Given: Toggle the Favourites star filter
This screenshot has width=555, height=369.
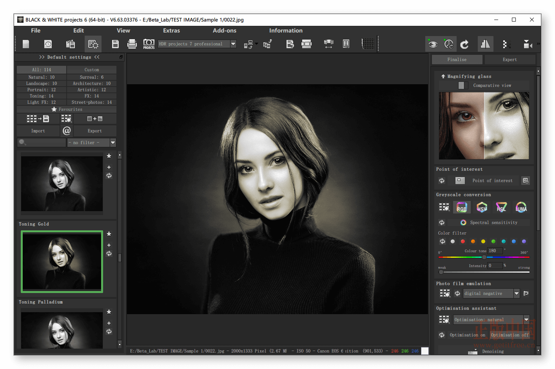Looking at the screenshot, I should pos(67,109).
